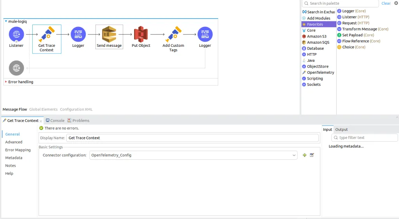This screenshot has width=399, height=219.
Task: Collapse the mule-logiq flow
Action: pos(6,21)
